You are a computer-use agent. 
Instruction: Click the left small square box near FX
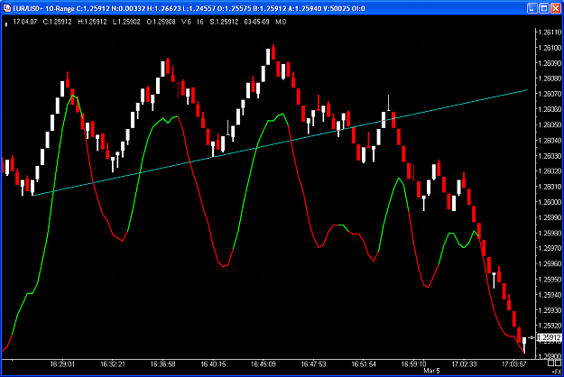coord(551,363)
